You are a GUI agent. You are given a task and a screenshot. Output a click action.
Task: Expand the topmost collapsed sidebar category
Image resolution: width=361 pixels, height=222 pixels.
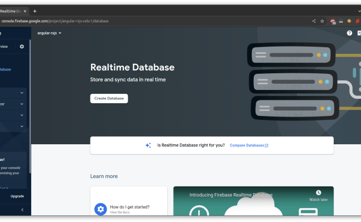(13, 93)
